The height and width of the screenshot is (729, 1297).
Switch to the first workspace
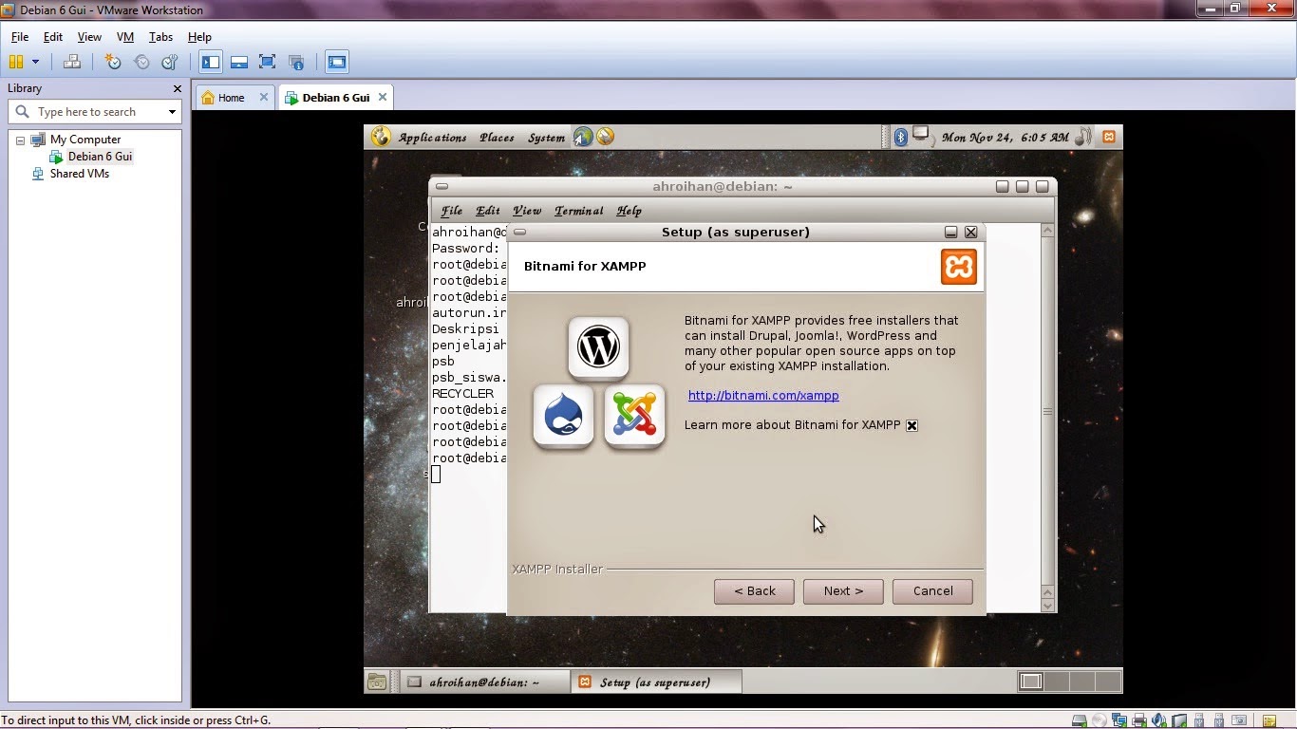(1031, 681)
